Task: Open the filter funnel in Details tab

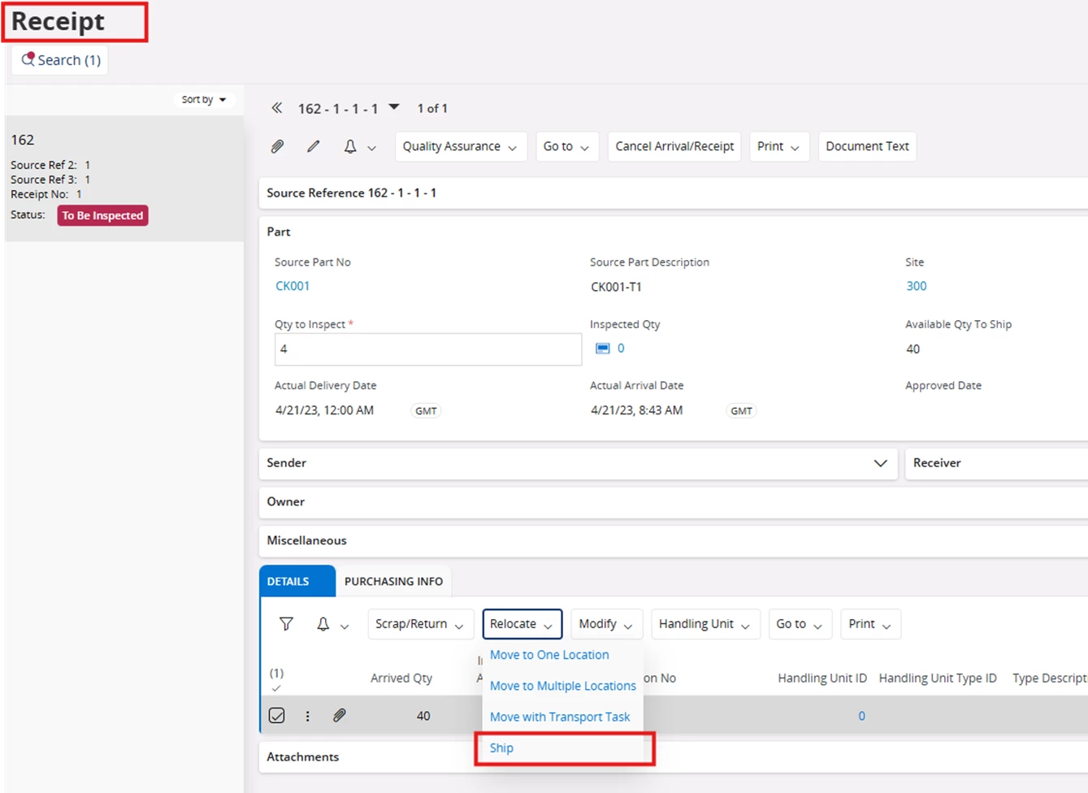Action: click(286, 624)
